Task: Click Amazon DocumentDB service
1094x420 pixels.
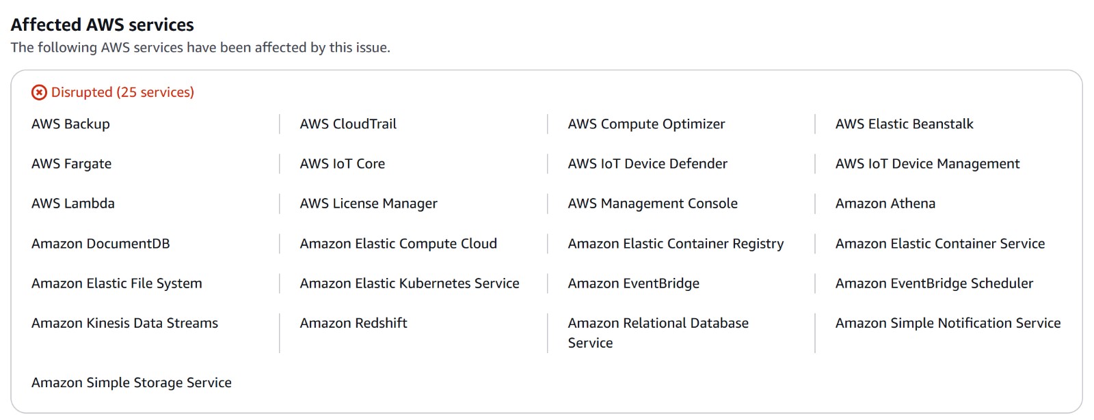Action: click(101, 244)
